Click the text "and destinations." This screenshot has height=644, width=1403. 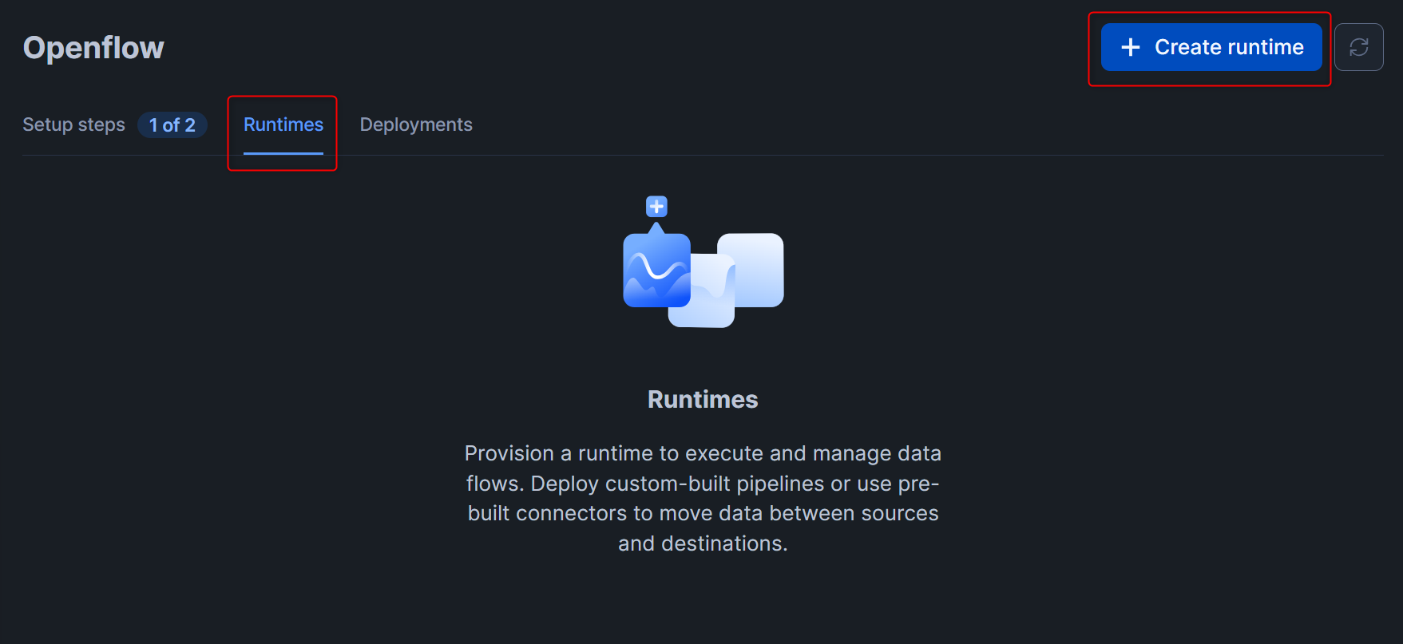(703, 543)
